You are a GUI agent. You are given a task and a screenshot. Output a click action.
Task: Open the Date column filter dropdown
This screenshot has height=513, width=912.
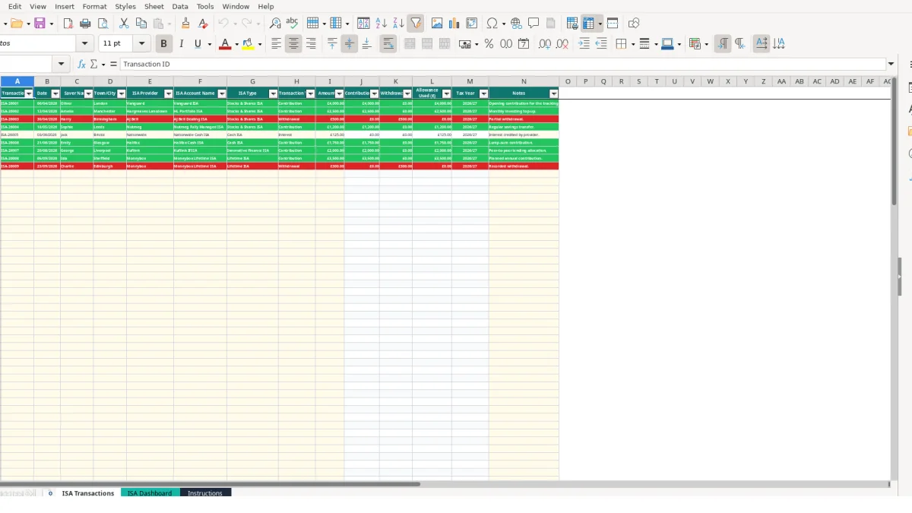click(x=55, y=93)
